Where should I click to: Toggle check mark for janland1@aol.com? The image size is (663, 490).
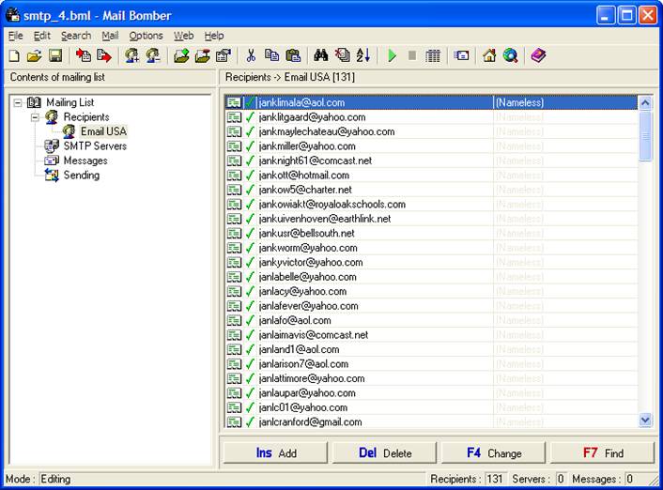point(251,349)
